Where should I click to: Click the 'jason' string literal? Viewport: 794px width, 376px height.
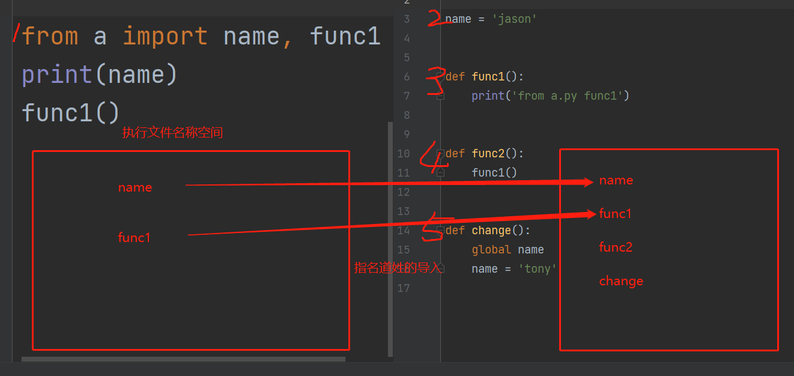point(514,19)
